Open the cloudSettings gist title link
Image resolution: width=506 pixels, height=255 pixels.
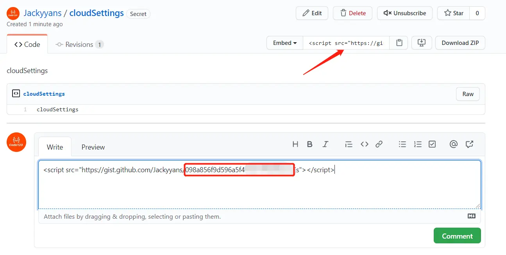(x=97, y=13)
